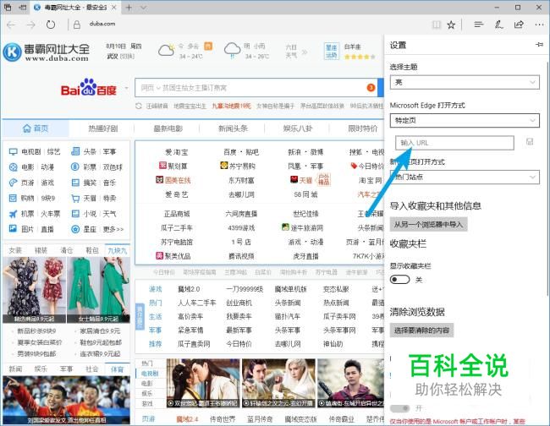Viewport: 550px width, 426px height.
Task: Open a new tab with plus button
Action: (129, 8)
